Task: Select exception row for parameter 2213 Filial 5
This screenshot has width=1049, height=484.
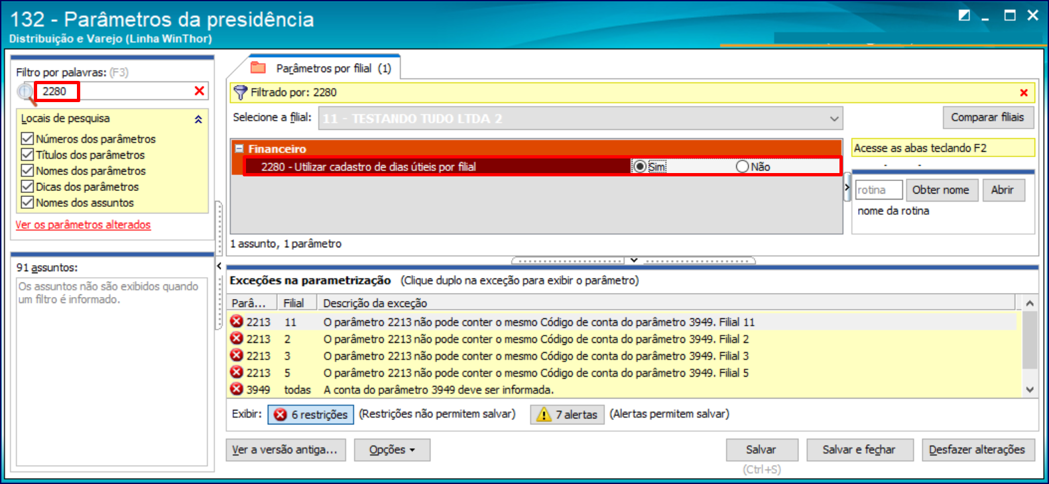Action: 621,373
